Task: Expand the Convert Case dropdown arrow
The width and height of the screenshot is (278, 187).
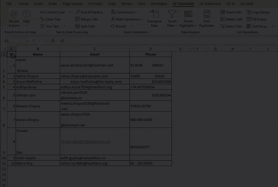Action: (x=70, y=12)
